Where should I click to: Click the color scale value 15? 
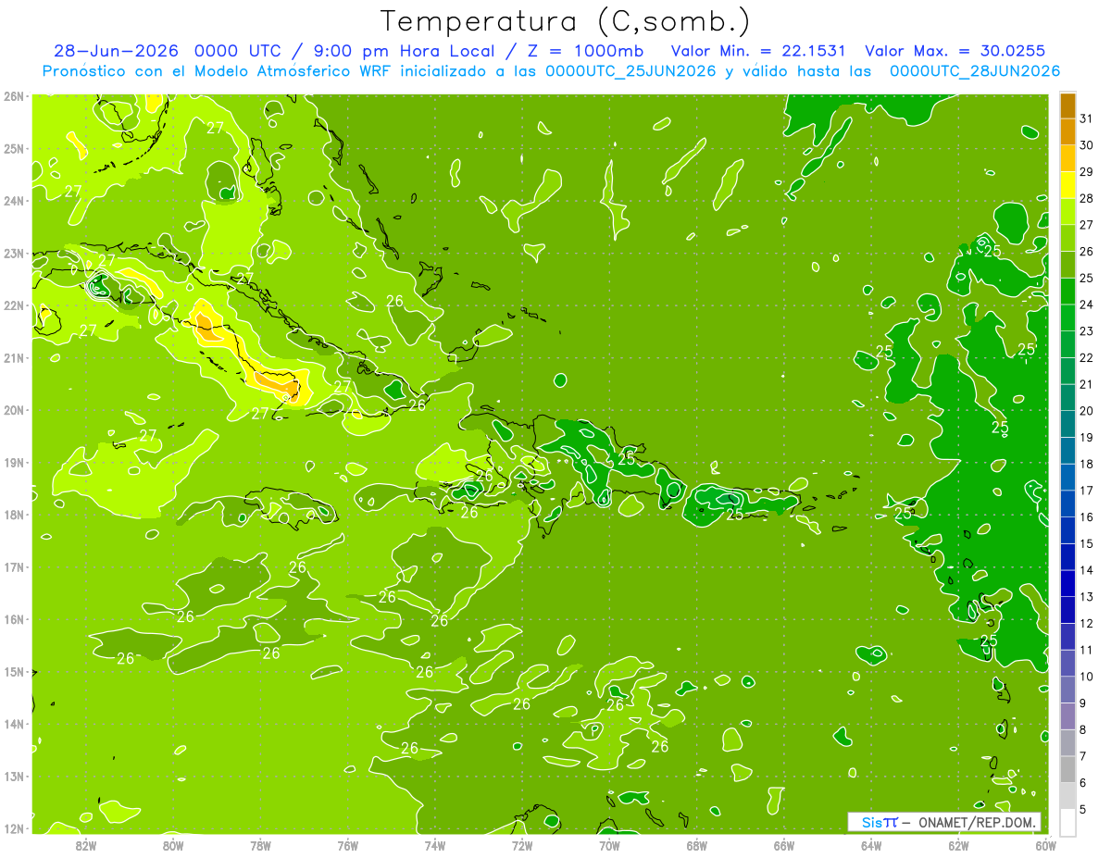[1087, 543]
